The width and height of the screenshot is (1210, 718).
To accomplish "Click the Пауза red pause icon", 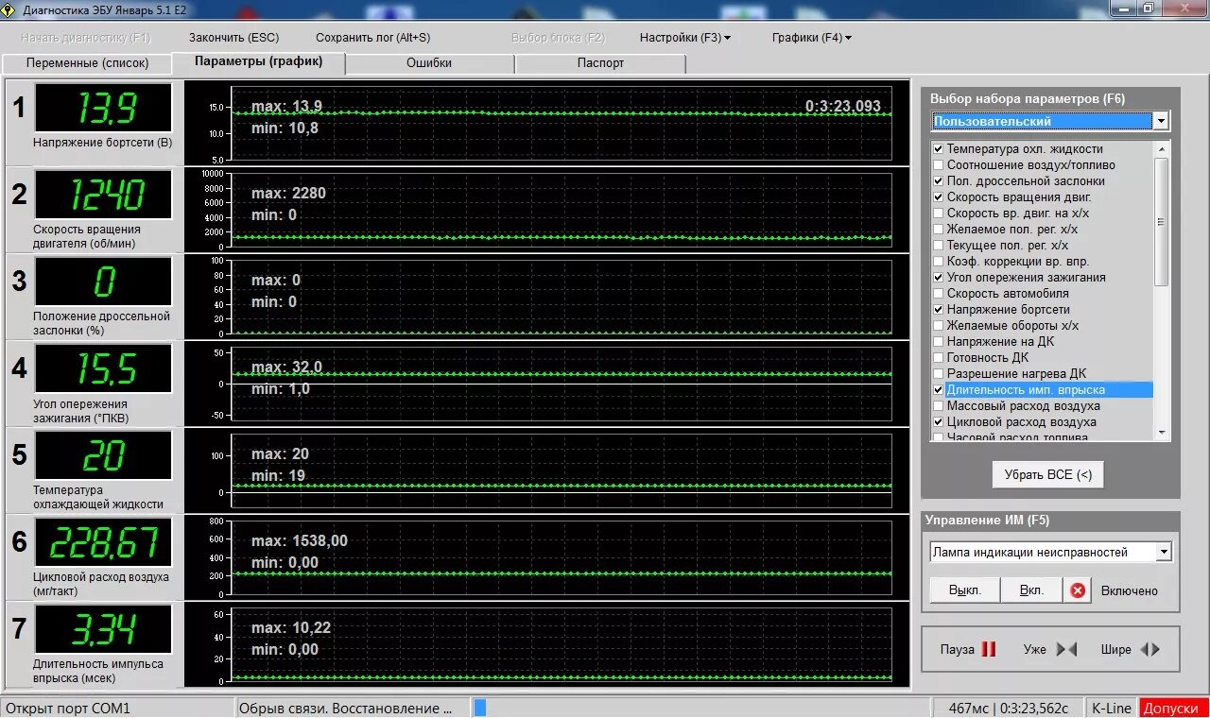I will (988, 649).
